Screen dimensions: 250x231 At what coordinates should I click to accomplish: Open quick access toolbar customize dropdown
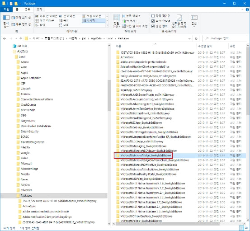point(20,3)
